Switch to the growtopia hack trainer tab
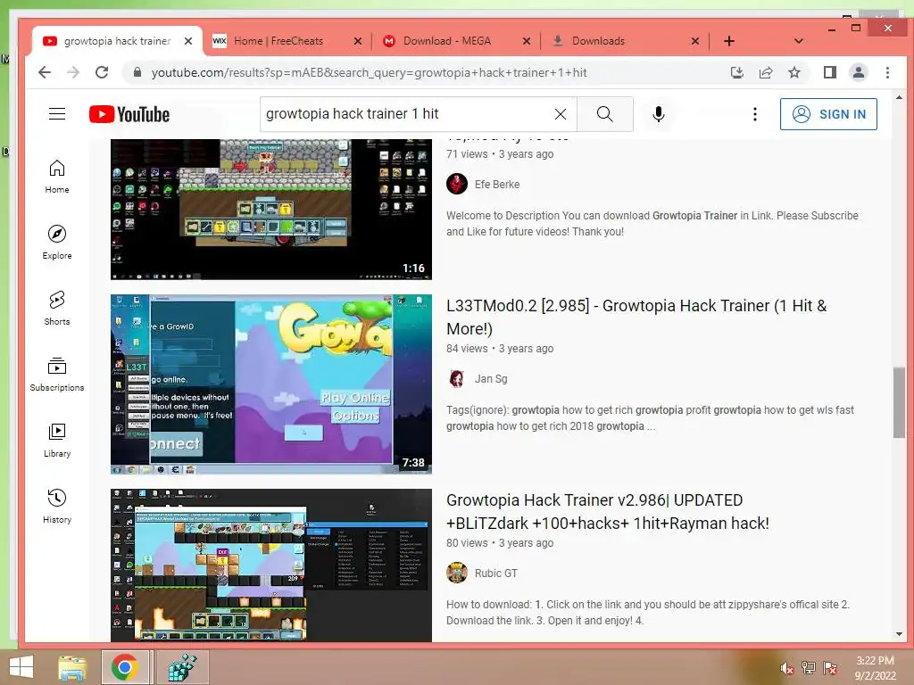Viewport: 914px width, 685px height. pos(117,41)
